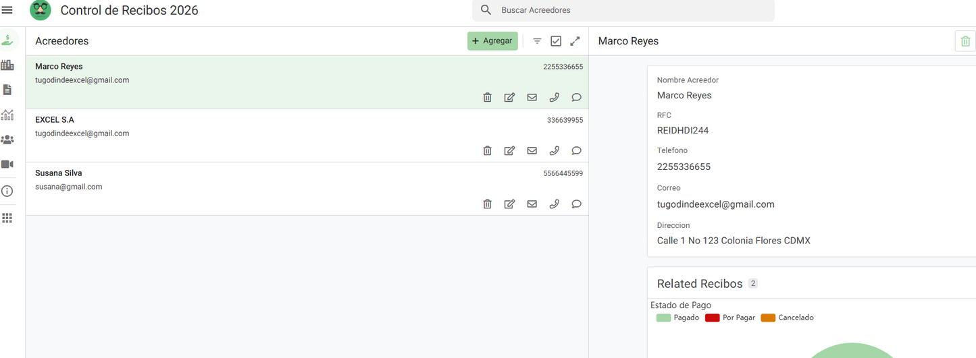This screenshot has height=358, width=976.
Task: Message EXCEL S.A via chat icon
Action: pos(576,150)
